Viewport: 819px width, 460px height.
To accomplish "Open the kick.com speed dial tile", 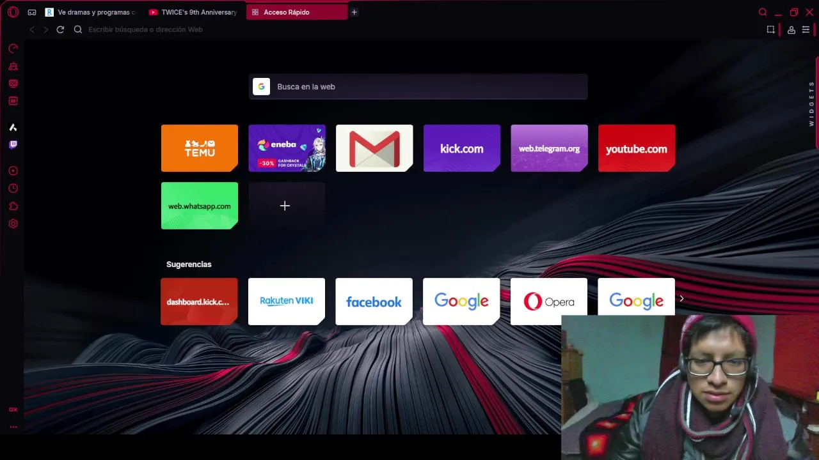I will point(462,148).
